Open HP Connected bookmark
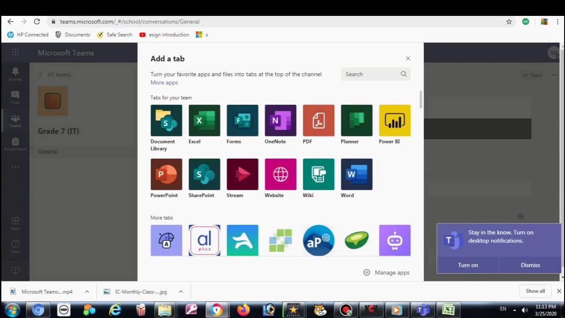This screenshot has height=318, width=565. point(28,34)
